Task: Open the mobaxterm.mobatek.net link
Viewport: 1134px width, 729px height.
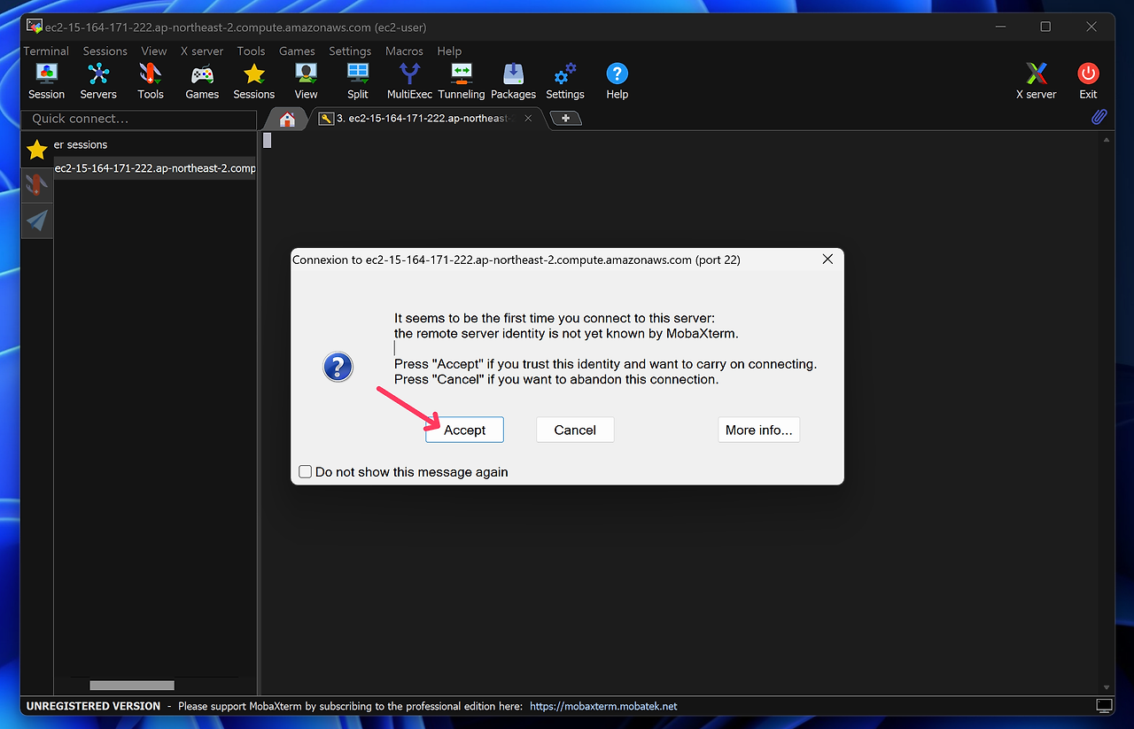Action: (603, 706)
